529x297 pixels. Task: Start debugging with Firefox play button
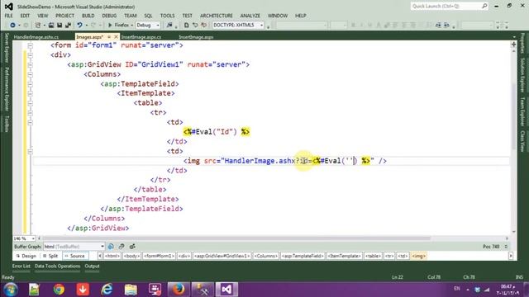coord(110,26)
